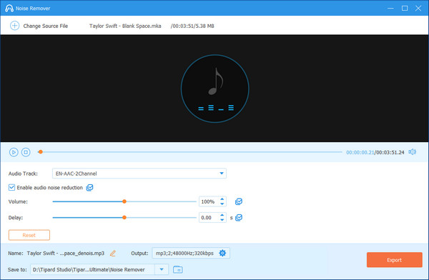This screenshot has width=429, height=280.
Task: Increase volume with the up stepper arrow
Action: click(x=222, y=199)
